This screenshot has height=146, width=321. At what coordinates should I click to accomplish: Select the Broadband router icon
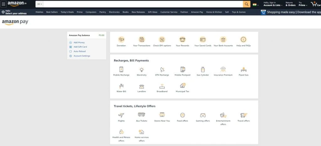[162, 86]
